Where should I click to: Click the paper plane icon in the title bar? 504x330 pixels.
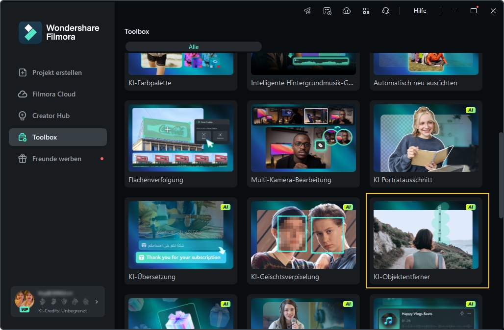(307, 11)
